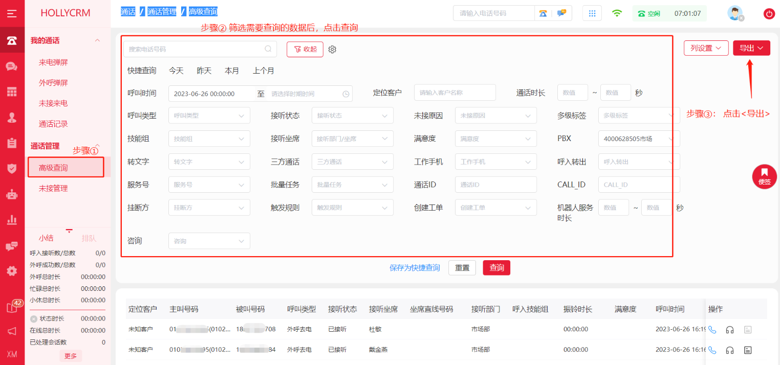Collapse the sidebar with the hamburger menu icon
The height and width of the screenshot is (365, 780).
(x=12, y=13)
